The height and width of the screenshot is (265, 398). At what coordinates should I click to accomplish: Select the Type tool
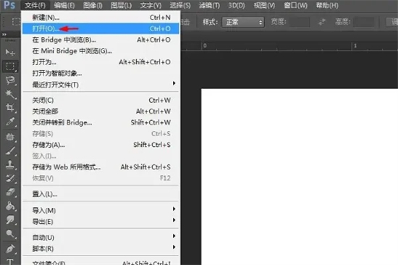(x=10, y=261)
